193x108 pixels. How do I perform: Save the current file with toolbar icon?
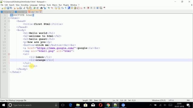click(x=8, y=8)
